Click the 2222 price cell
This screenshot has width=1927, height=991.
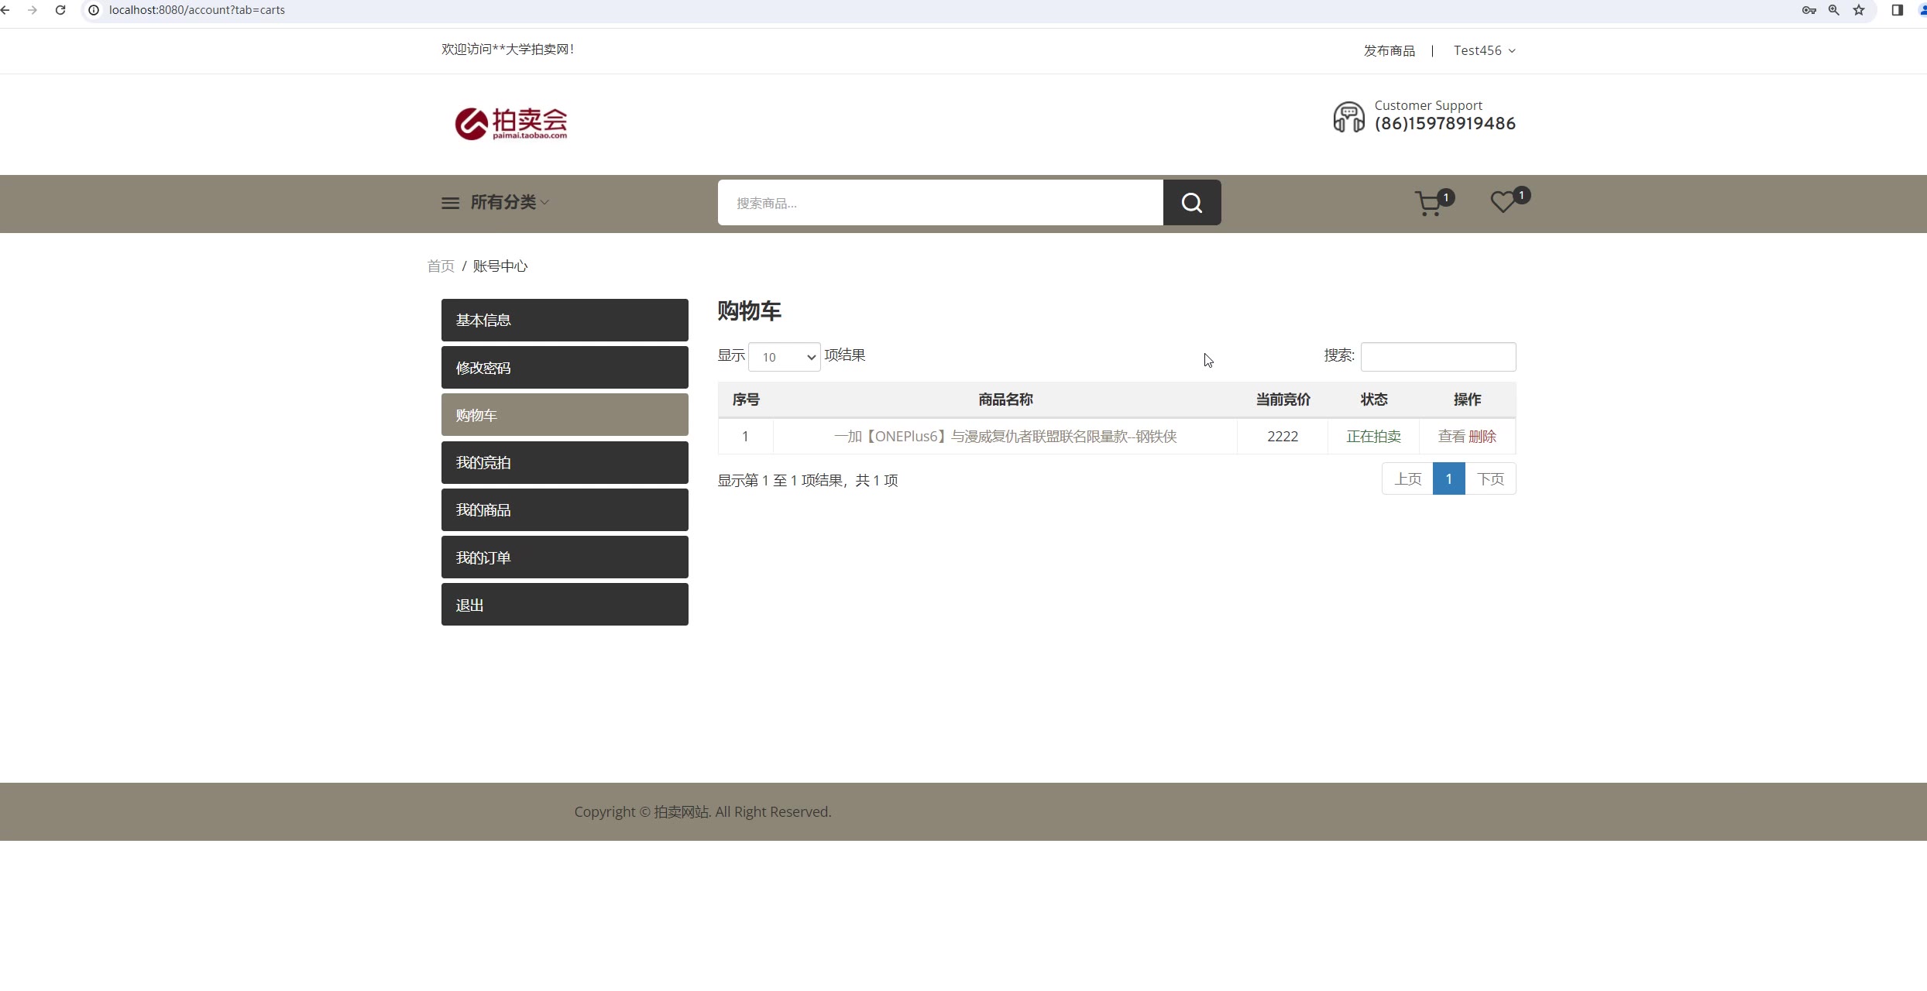coord(1283,437)
